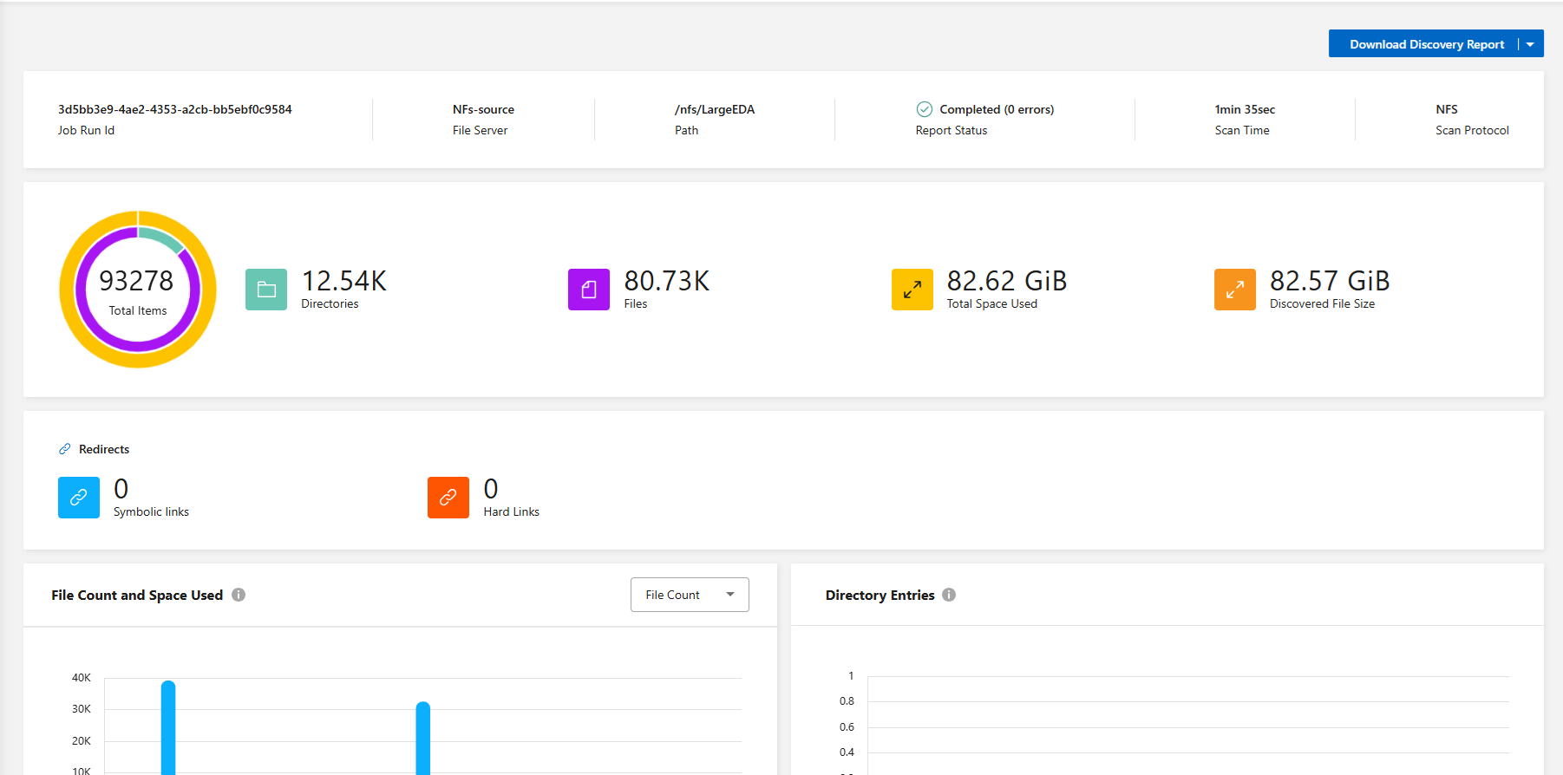Click the 80.73K files count
The width and height of the screenshot is (1563, 775).
click(x=666, y=281)
